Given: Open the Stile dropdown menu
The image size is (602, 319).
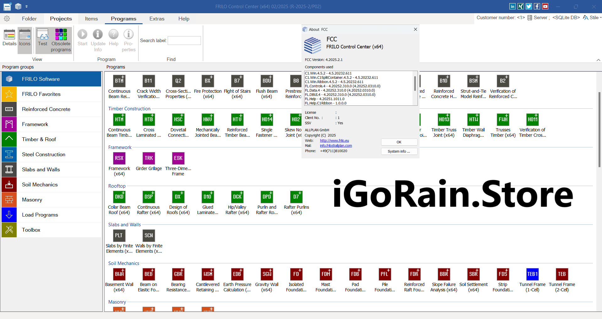Looking at the screenshot, I should [592, 18].
